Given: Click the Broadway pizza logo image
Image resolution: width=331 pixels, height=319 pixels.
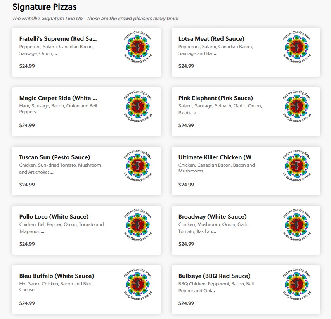Looking at the screenshot, I should pyautogui.click(x=297, y=225).
